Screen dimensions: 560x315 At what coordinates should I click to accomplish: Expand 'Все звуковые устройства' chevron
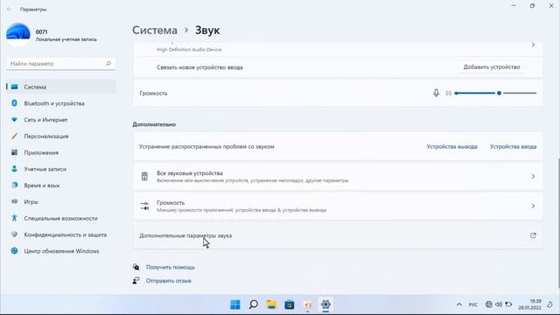point(533,177)
